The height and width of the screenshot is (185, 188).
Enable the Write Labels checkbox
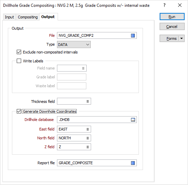pyautogui.click(x=19, y=61)
